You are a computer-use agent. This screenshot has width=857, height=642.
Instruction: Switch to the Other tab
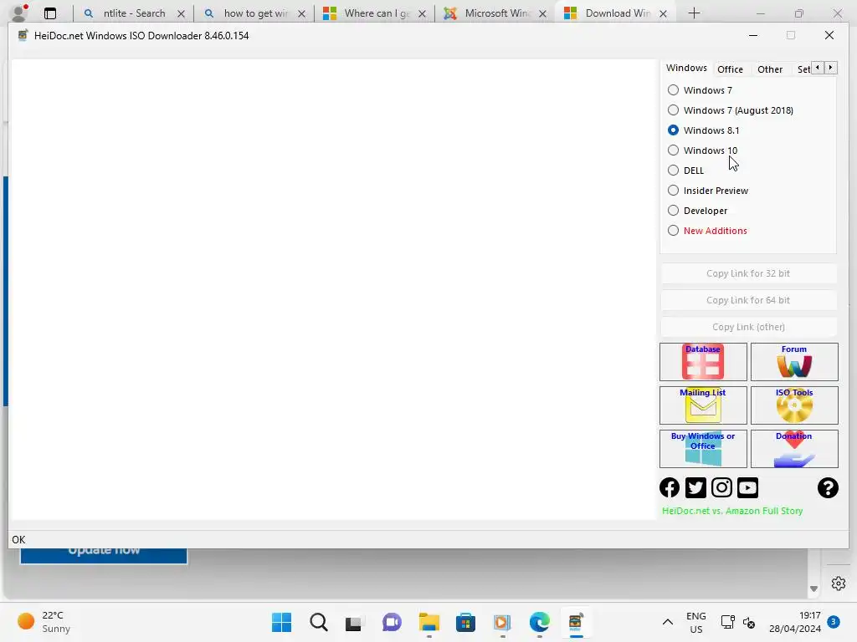coord(770,69)
